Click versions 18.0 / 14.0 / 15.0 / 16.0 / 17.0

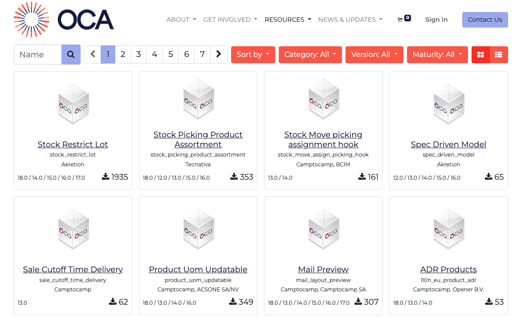51,178
